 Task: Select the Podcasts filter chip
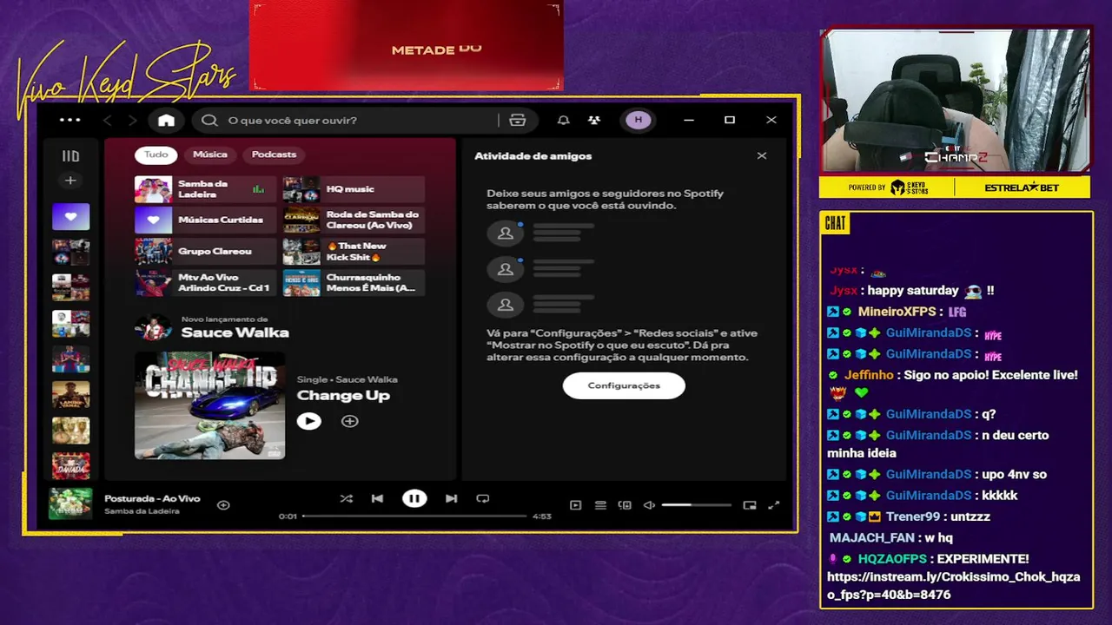[x=274, y=155]
